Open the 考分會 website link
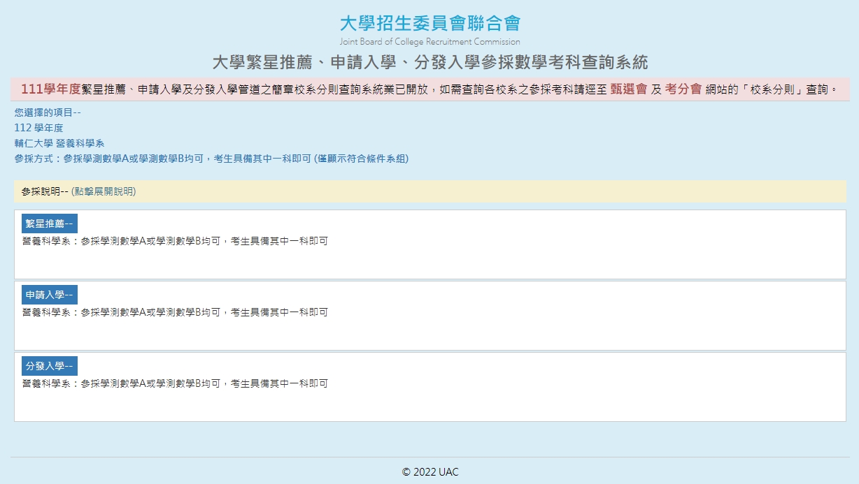Viewport: 859px width, 484px height. click(x=683, y=89)
